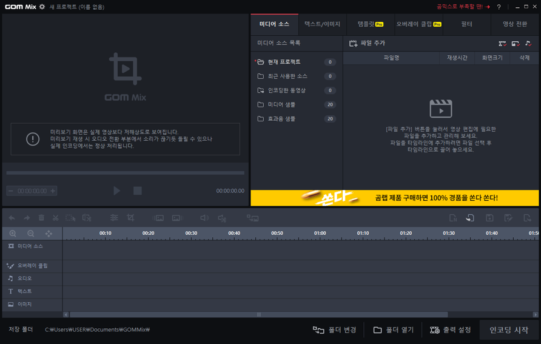Viewport: 541px width, 344px height.
Task: Click the export project document arrow icon
Action: click(x=527, y=218)
